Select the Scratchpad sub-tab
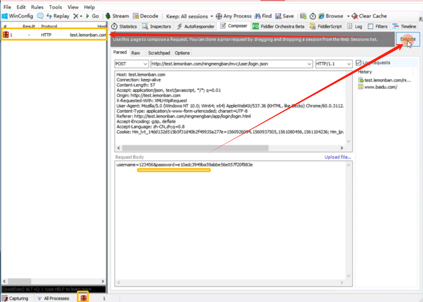Screen dimensions: 423x302 click(x=159, y=53)
